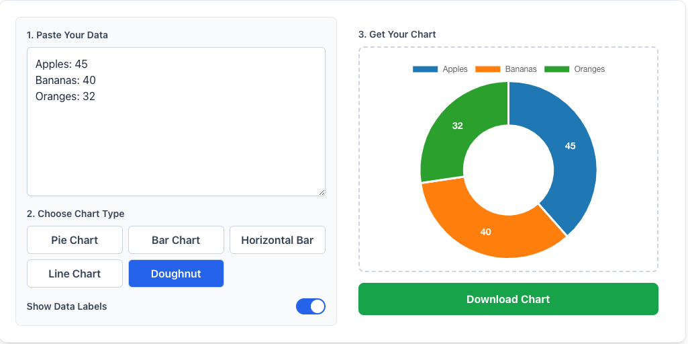Choose the Bar Chart type
688x344 pixels.
tap(176, 240)
